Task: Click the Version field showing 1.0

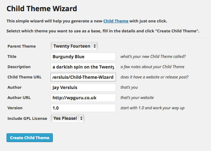Action: tap(83, 108)
